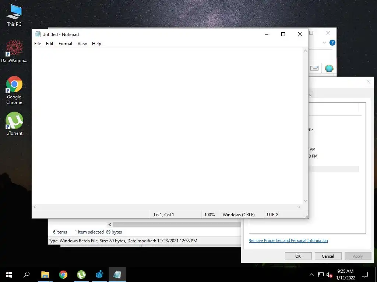Open File Explorer from the taskbar
Image resolution: width=377 pixels, height=282 pixels.
point(45,275)
